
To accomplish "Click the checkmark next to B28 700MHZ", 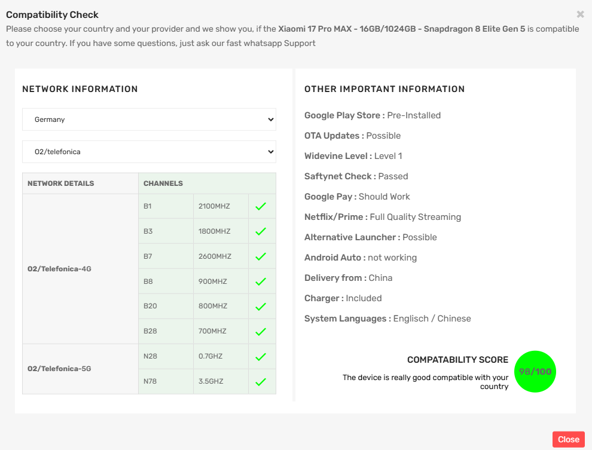I will pyautogui.click(x=261, y=332).
